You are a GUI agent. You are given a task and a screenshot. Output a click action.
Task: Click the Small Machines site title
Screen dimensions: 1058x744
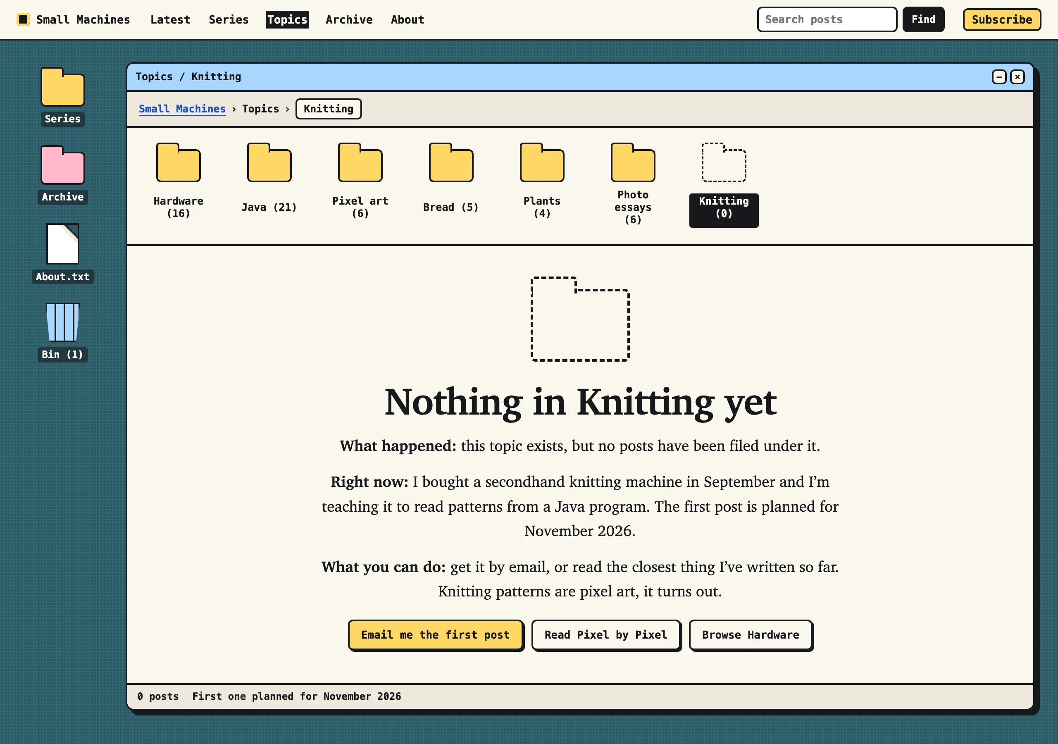[83, 19]
